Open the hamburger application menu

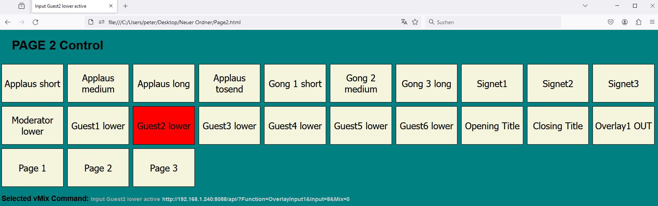[x=652, y=22]
